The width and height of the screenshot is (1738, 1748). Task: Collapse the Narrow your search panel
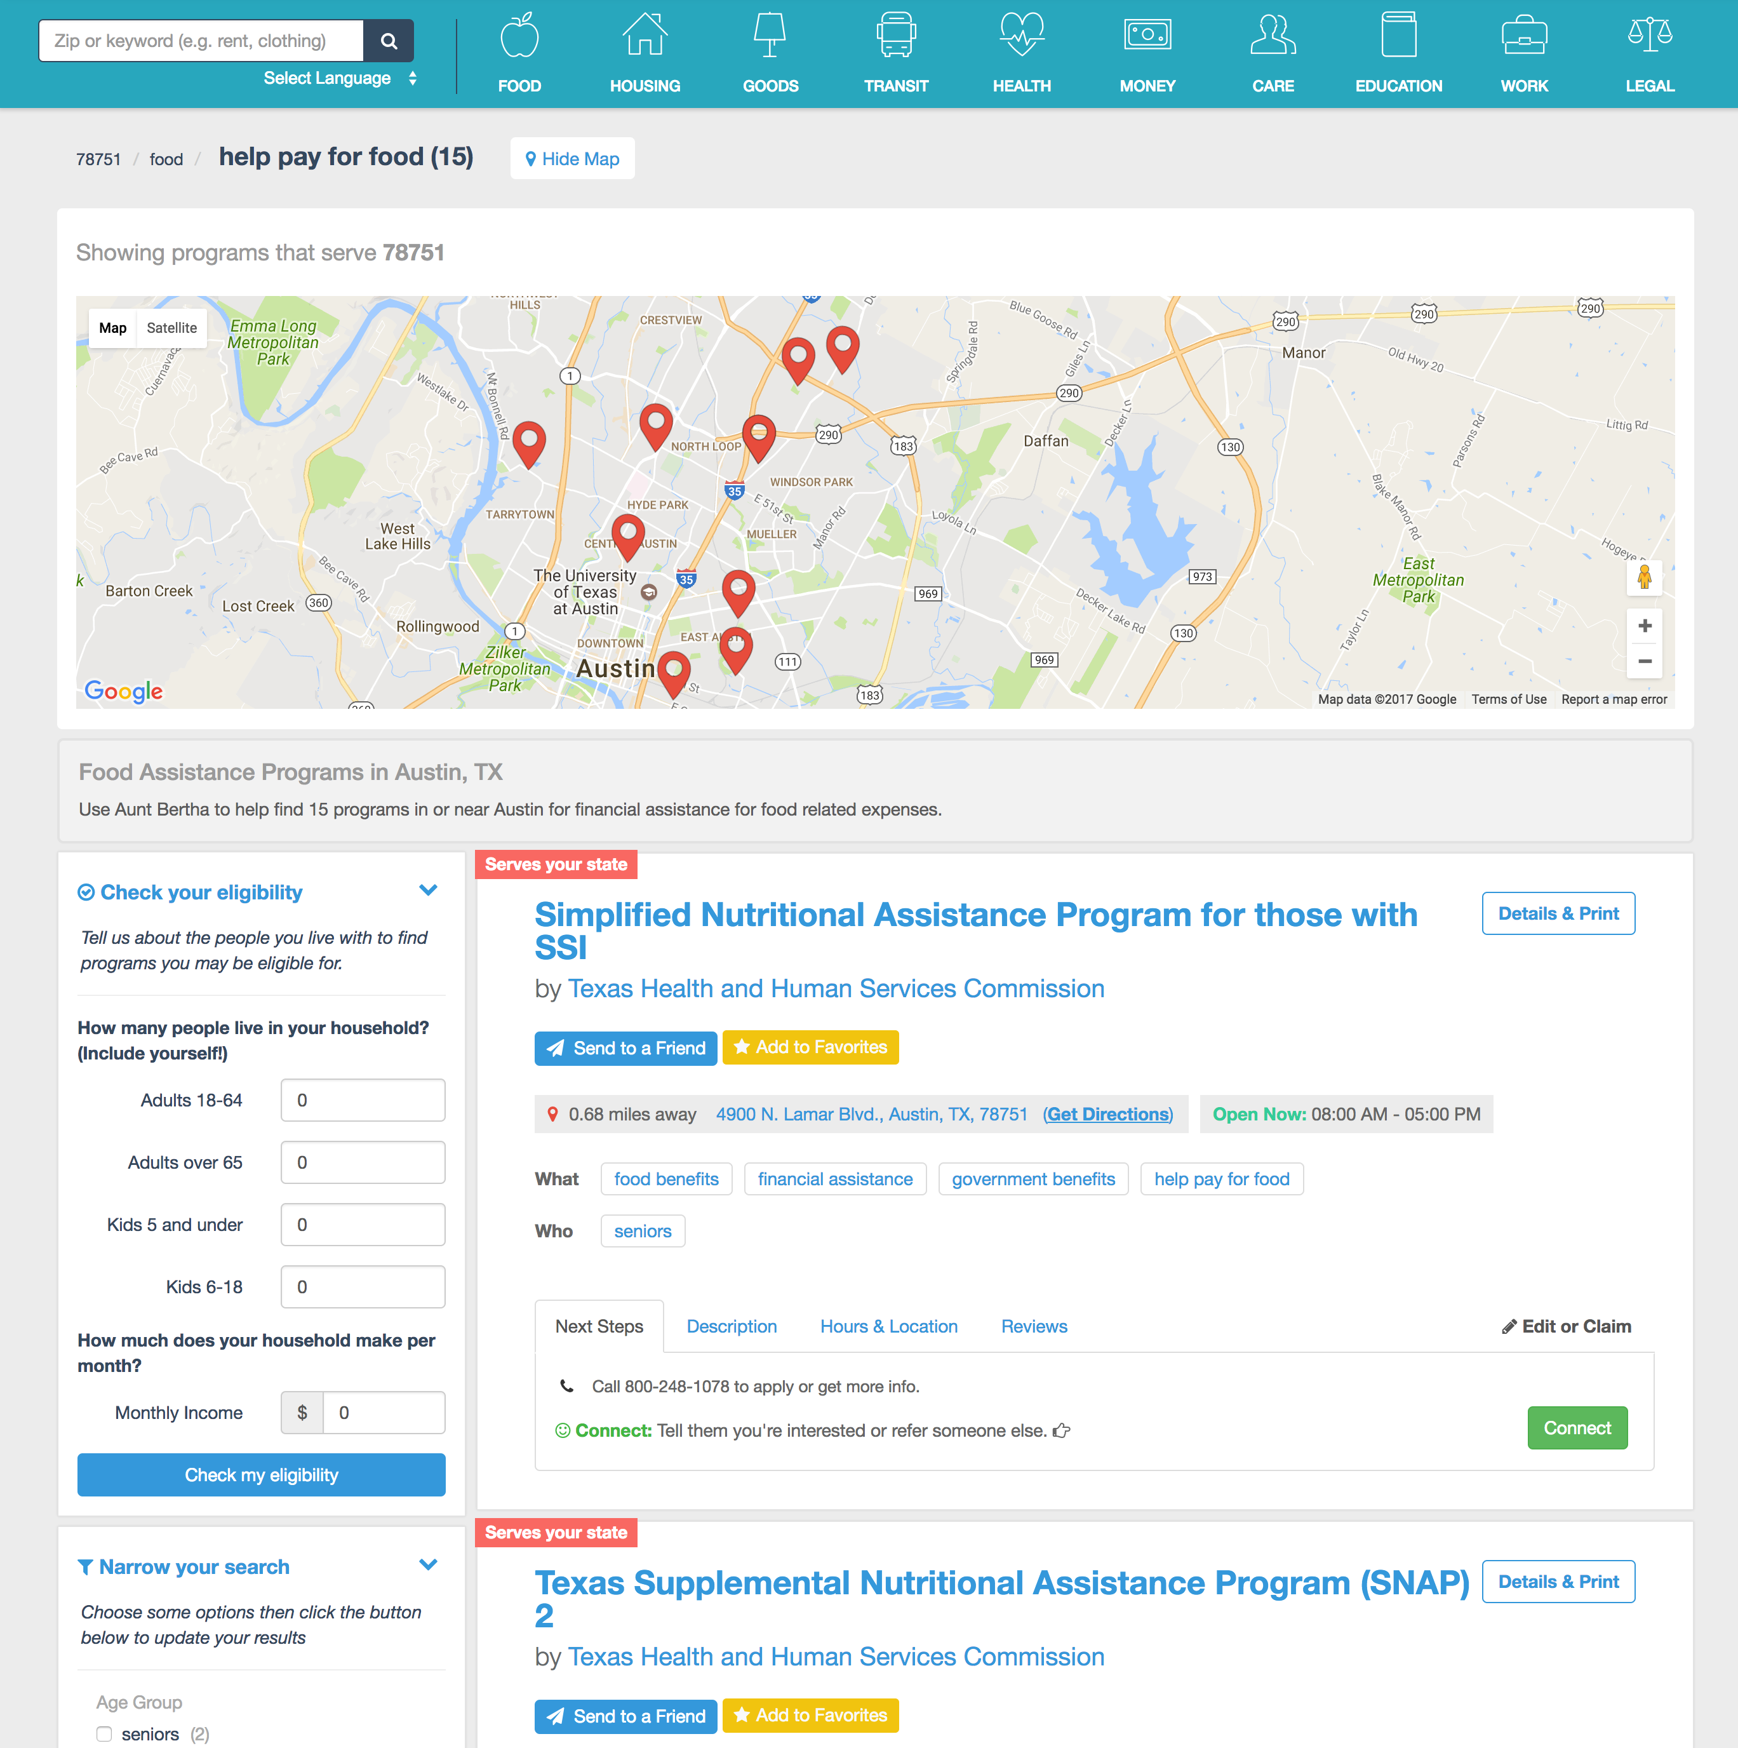(x=429, y=1564)
